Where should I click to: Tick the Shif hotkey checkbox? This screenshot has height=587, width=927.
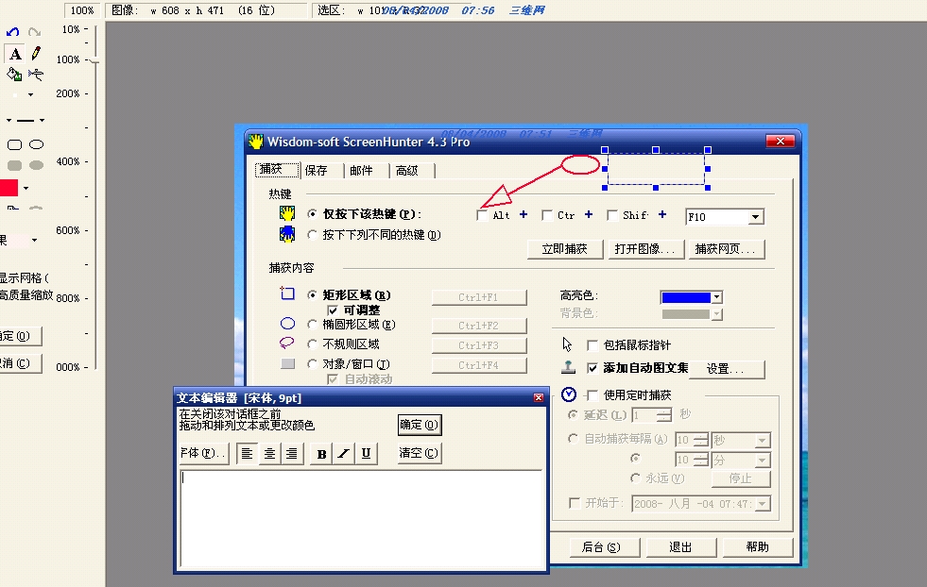pos(612,215)
